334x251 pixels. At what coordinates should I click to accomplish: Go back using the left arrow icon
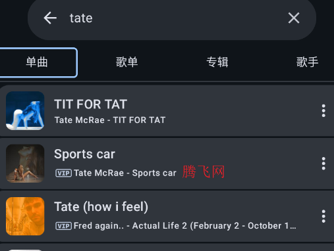point(50,18)
